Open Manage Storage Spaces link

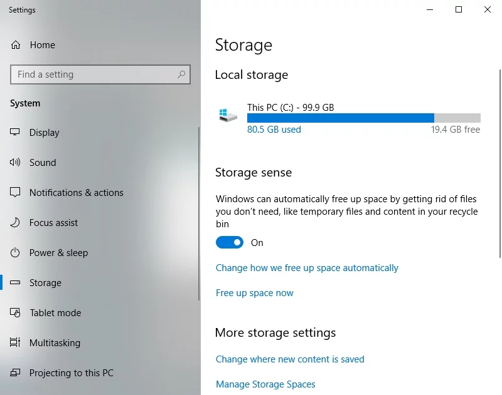pyautogui.click(x=265, y=384)
